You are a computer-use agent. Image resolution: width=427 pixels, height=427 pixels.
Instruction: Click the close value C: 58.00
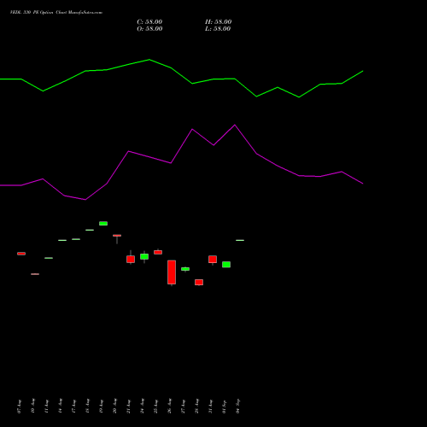click(149, 22)
